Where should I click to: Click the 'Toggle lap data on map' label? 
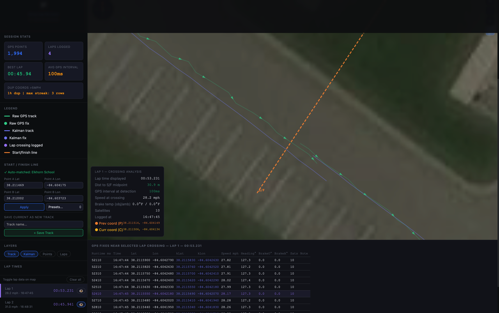(19, 279)
